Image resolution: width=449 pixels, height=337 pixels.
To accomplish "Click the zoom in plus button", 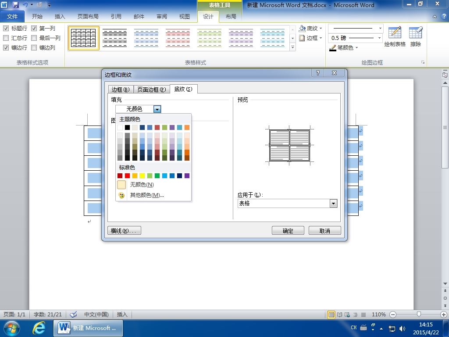I will [x=444, y=315].
